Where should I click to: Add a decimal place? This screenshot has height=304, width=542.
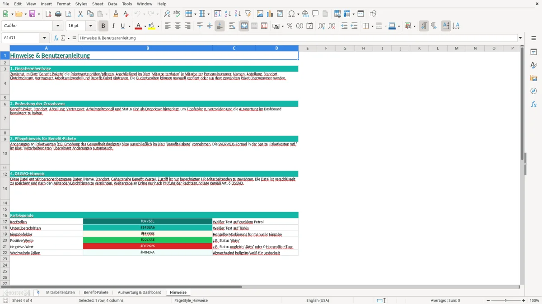(322, 26)
